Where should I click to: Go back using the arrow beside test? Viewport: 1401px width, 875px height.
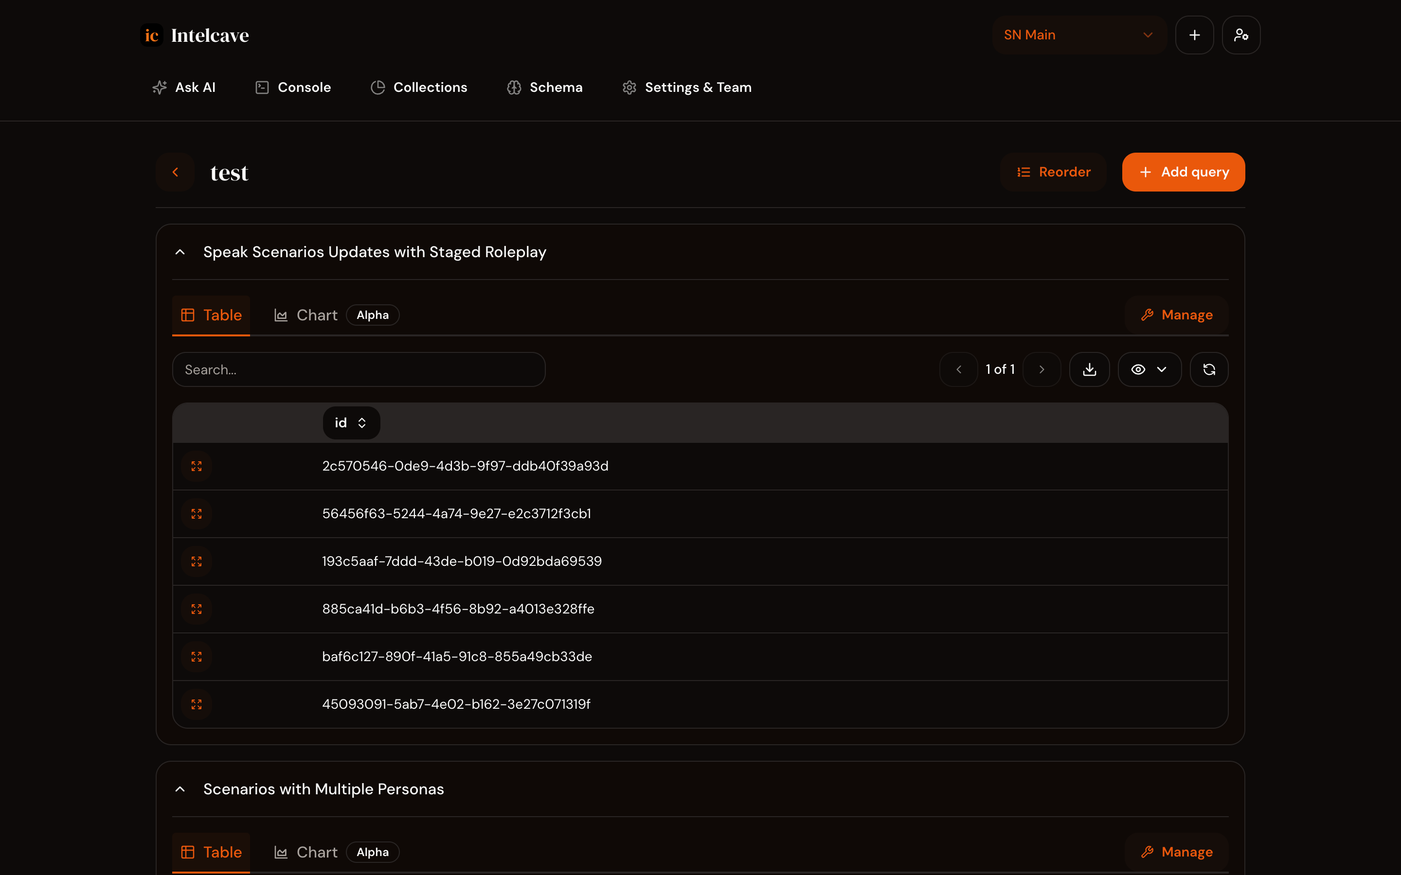[x=175, y=172]
